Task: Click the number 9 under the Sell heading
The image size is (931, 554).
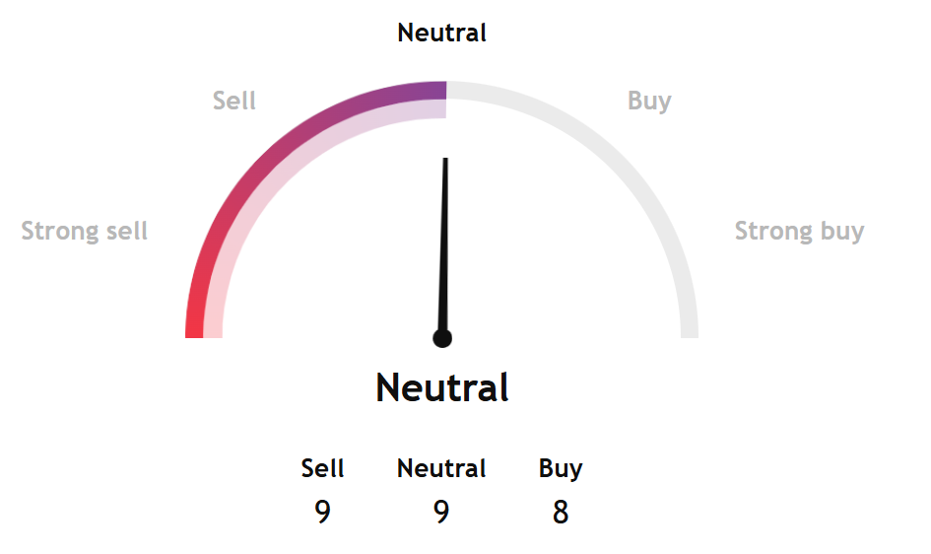Action: [323, 513]
